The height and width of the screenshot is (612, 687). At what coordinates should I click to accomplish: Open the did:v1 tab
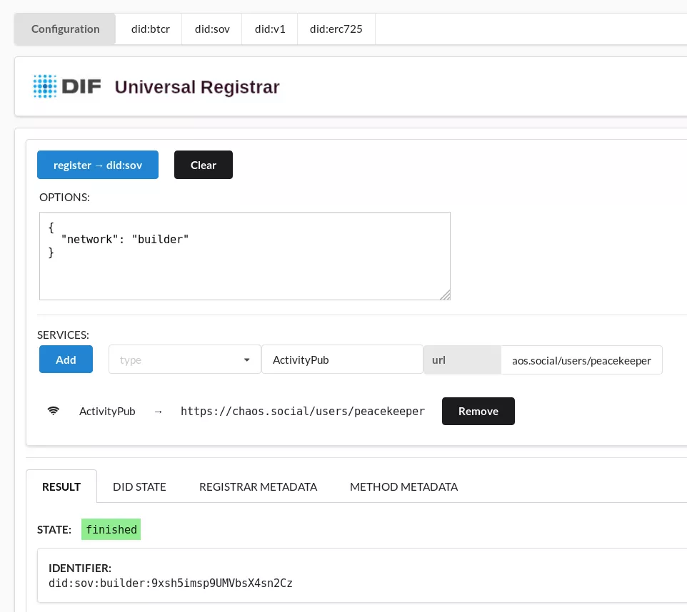269,29
